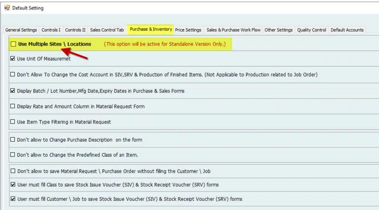Open the General Settings tab
The height and width of the screenshot is (210, 379).
[21, 30]
